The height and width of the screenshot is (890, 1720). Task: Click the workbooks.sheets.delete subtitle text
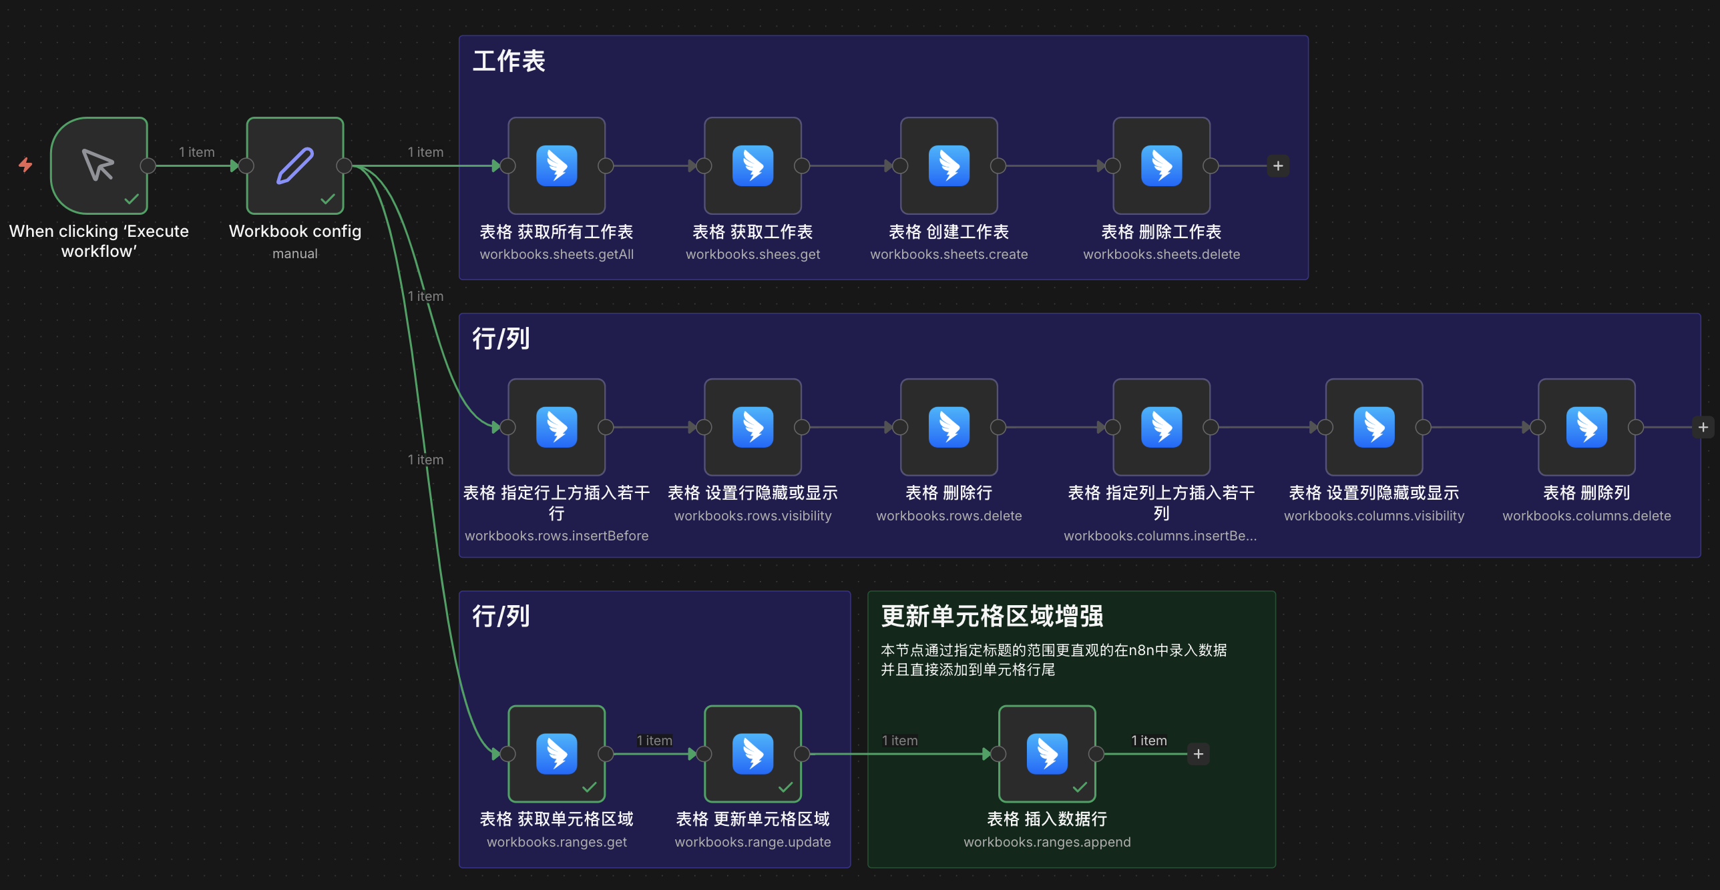(x=1162, y=254)
